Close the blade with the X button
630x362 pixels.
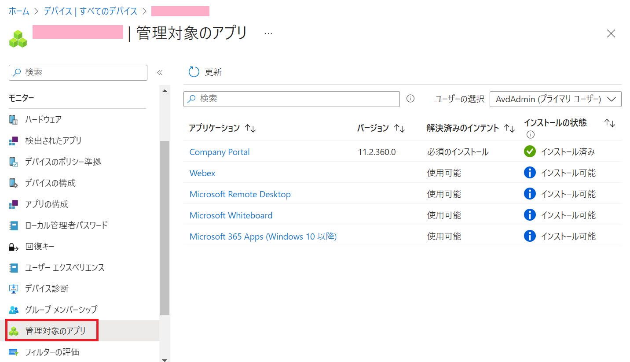coord(611,33)
